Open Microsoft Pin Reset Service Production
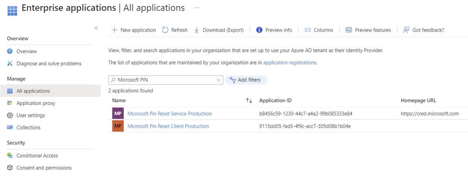This screenshot has width=468, height=177. tap(170, 114)
